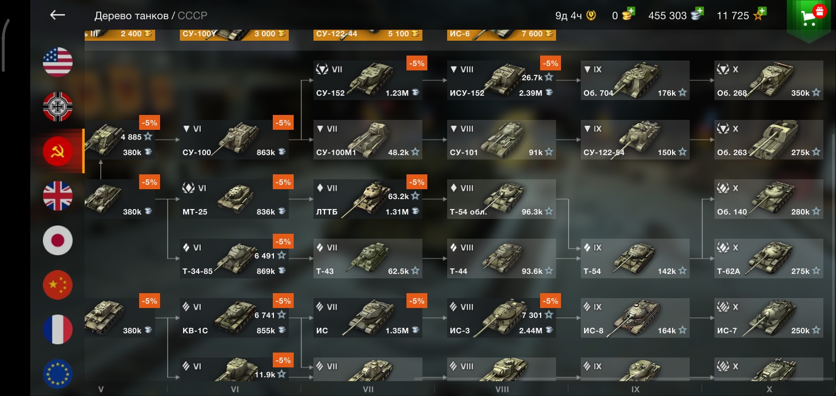Switch to the China flag nation

point(58,284)
